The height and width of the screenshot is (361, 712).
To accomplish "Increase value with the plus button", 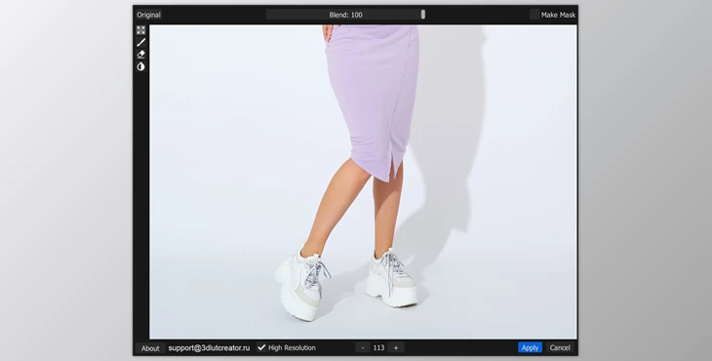I will [x=396, y=348].
